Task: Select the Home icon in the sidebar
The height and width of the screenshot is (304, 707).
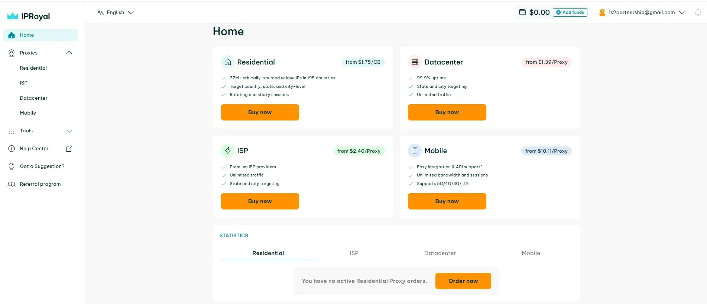Action: (12, 35)
